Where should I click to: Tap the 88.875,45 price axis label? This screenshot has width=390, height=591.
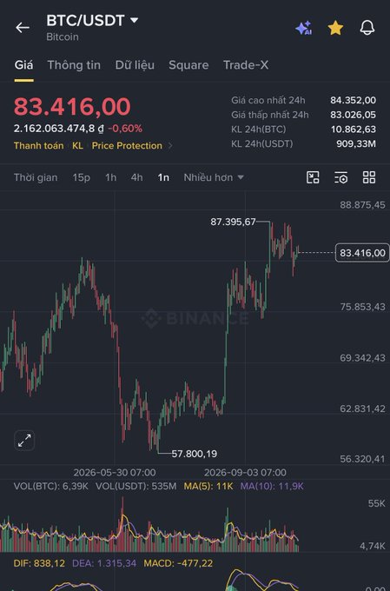[362, 205]
